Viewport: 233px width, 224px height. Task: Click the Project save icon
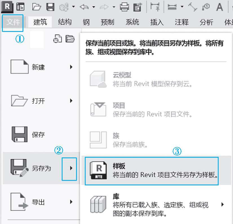click(x=98, y=109)
